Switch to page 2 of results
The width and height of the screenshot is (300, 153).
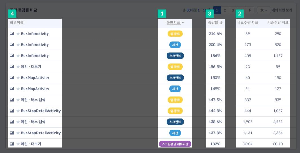click(225, 10)
